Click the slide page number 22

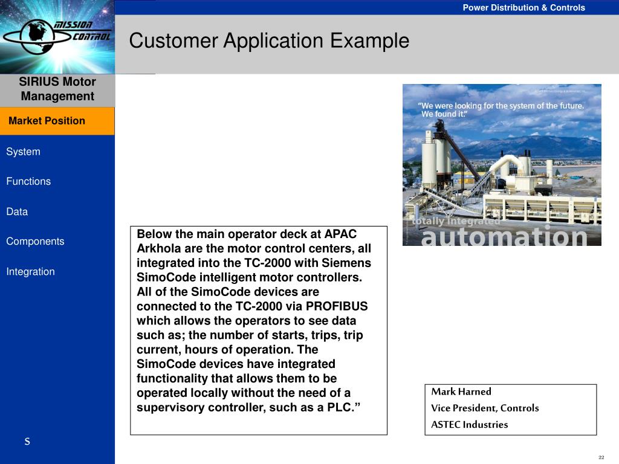pyautogui.click(x=601, y=457)
